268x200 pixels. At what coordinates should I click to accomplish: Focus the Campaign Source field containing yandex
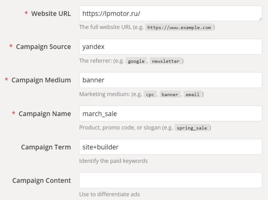coord(171,47)
